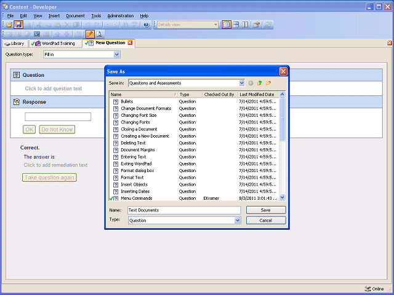Select the Exiting WordPad question
The height and width of the screenshot is (295, 394).
(193, 164)
